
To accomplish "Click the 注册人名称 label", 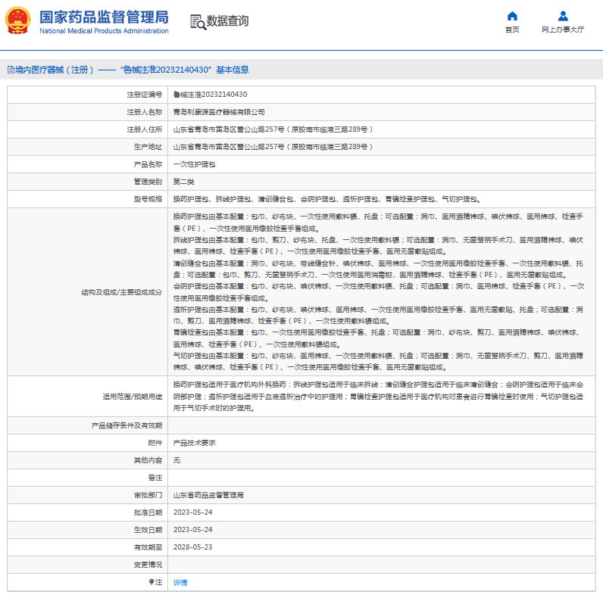I will pyautogui.click(x=145, y=112).
